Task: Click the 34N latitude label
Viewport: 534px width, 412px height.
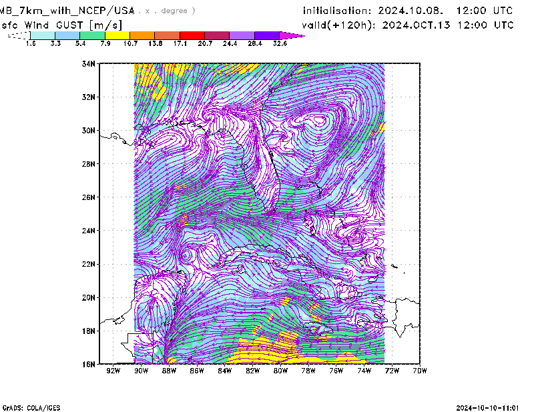Action: (x=89, y=63)
